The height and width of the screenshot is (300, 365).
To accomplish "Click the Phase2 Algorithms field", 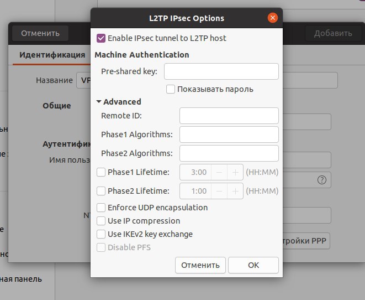I will (x=229, y=153).
